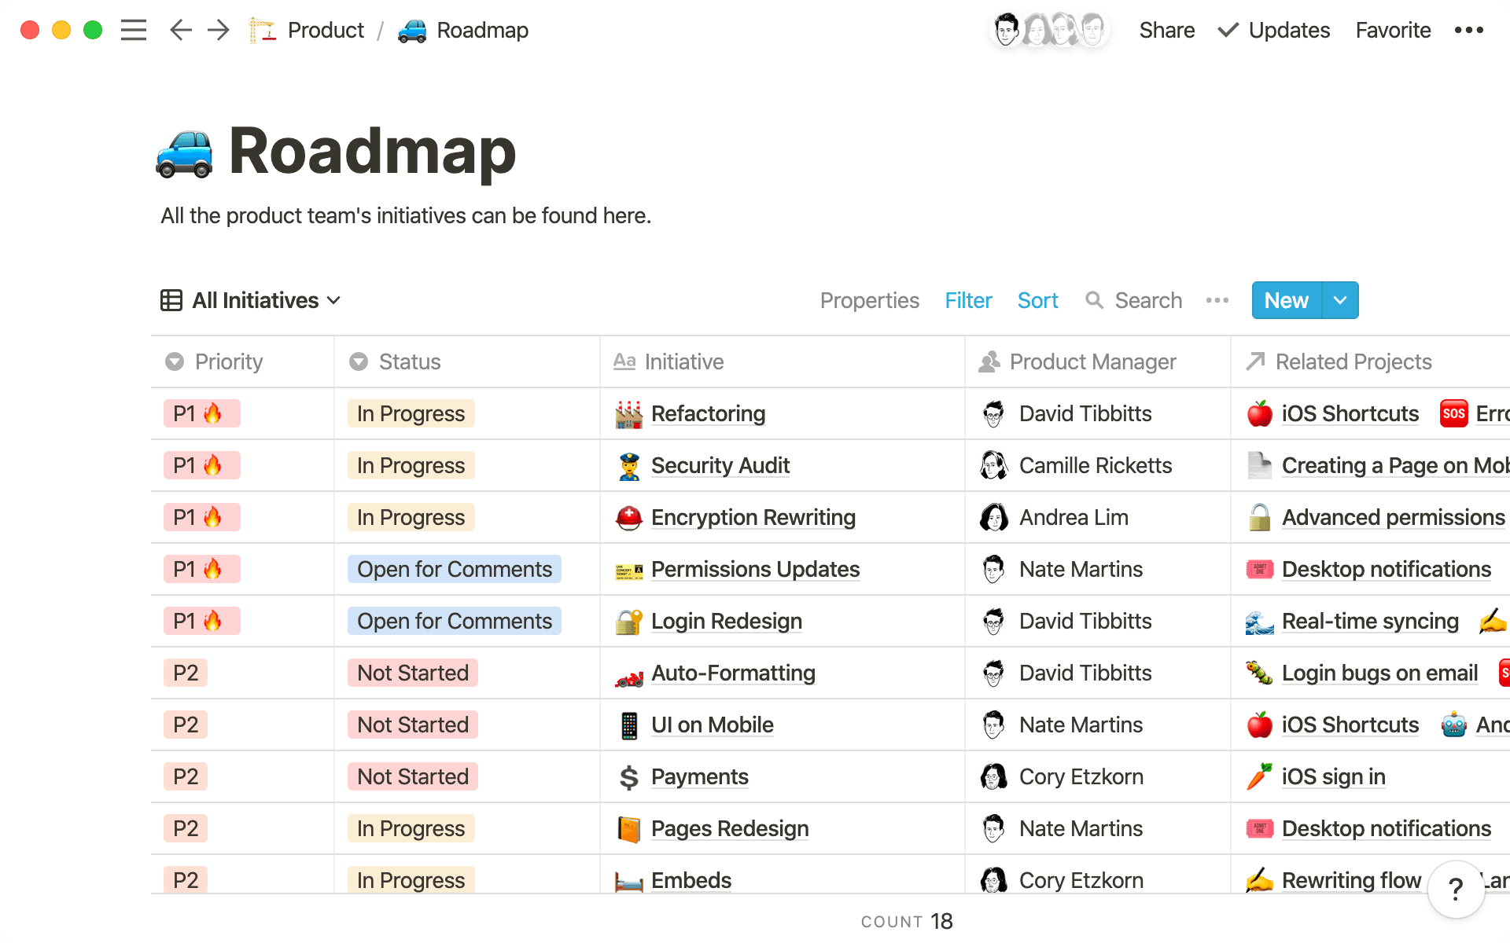Open the All Initiatives view switcher
This screenshot has height=943, width=1510.
point(250,300)
